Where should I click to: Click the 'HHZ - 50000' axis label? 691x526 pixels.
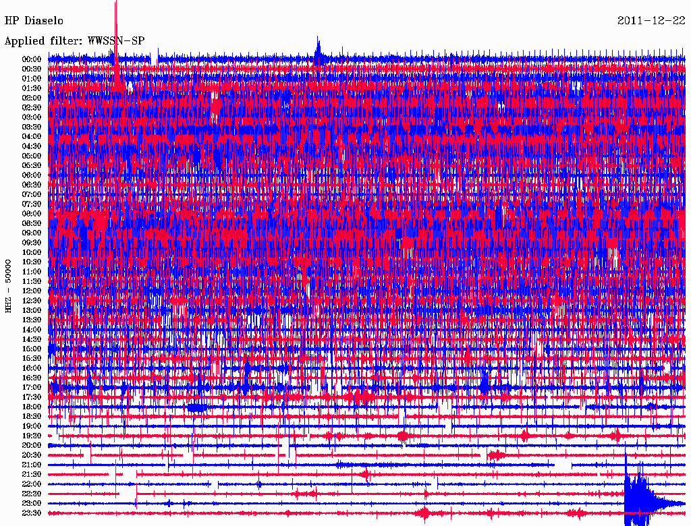8,286
